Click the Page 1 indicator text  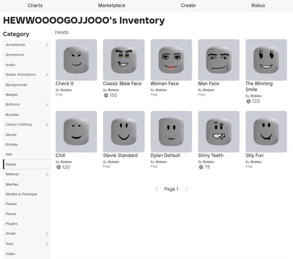click(171, 189)
